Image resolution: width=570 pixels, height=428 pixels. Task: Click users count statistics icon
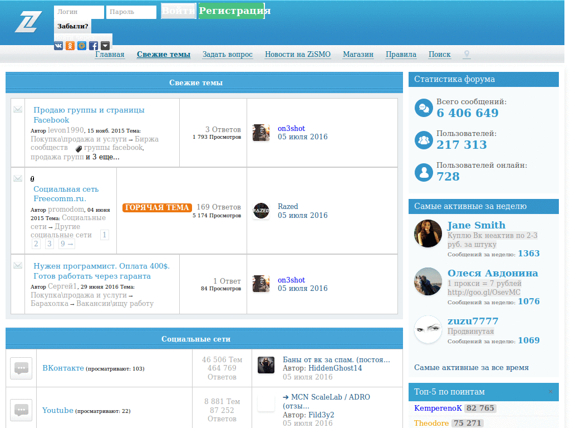(x=424, y=140)
